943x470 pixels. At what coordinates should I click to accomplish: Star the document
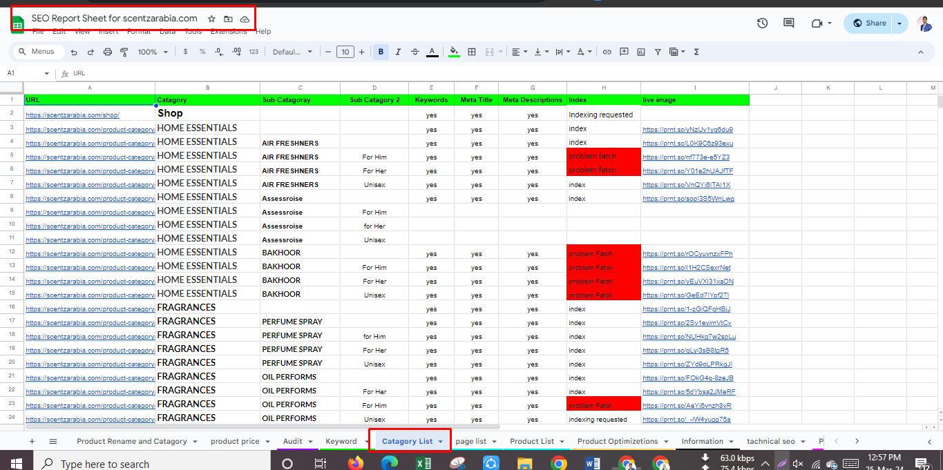click(x=211, y=19)
